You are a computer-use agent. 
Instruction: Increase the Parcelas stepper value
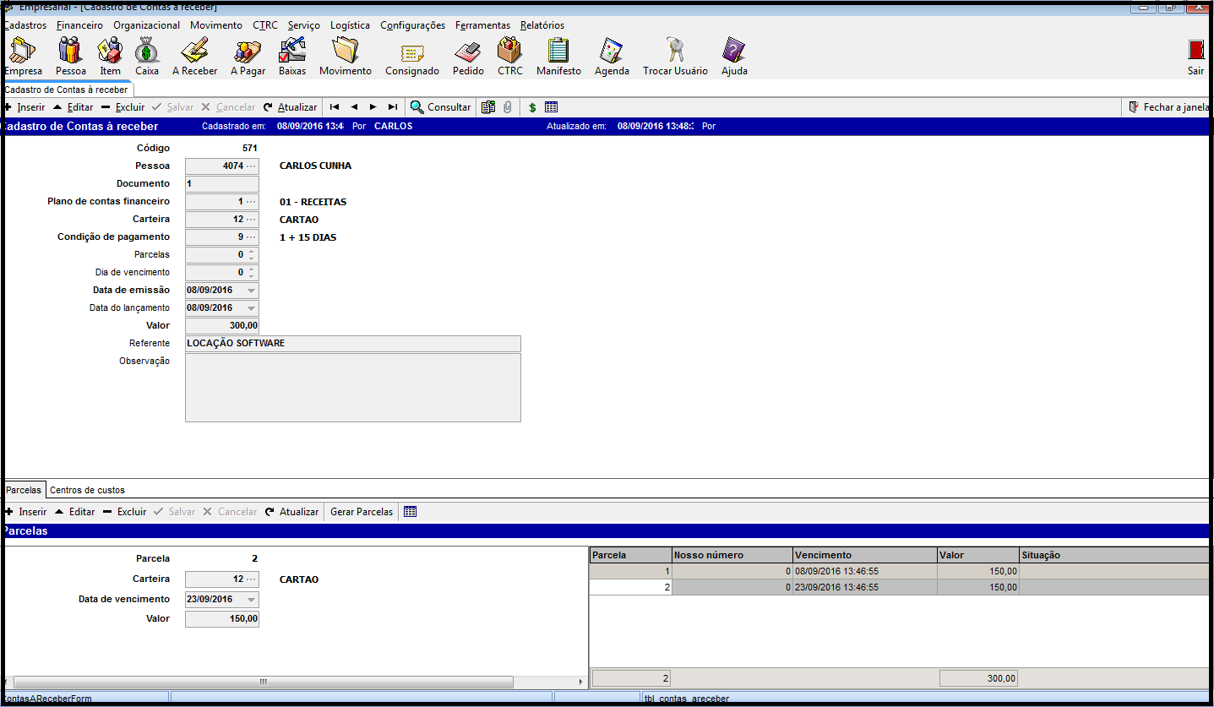pyautogui.click(x=252, y=251)
